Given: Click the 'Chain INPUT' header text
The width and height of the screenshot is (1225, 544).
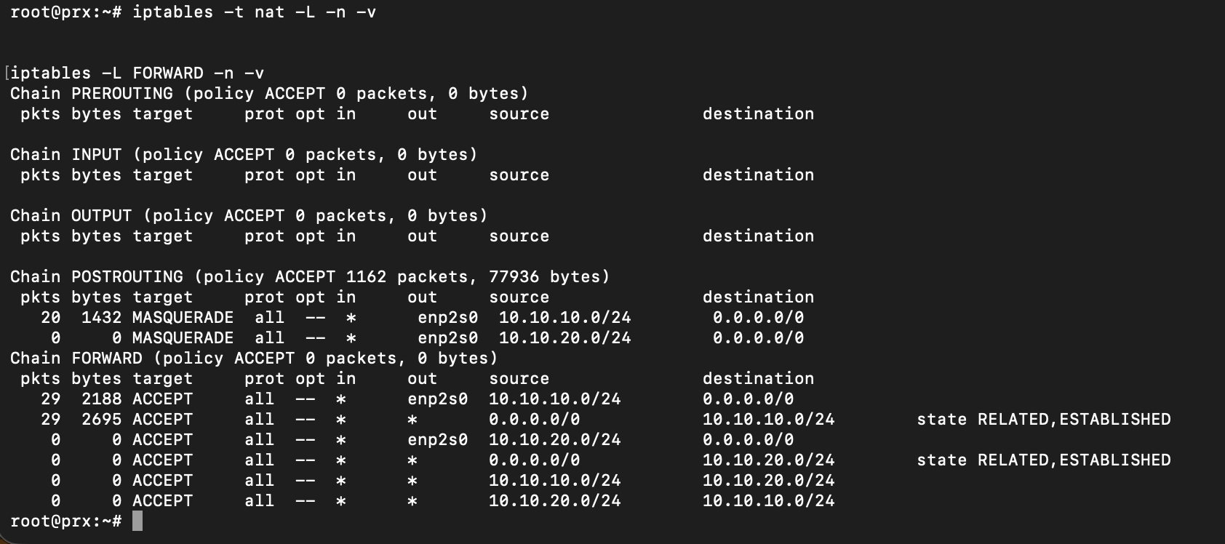Looking at the screenshot, I should (x=66, y=155).
